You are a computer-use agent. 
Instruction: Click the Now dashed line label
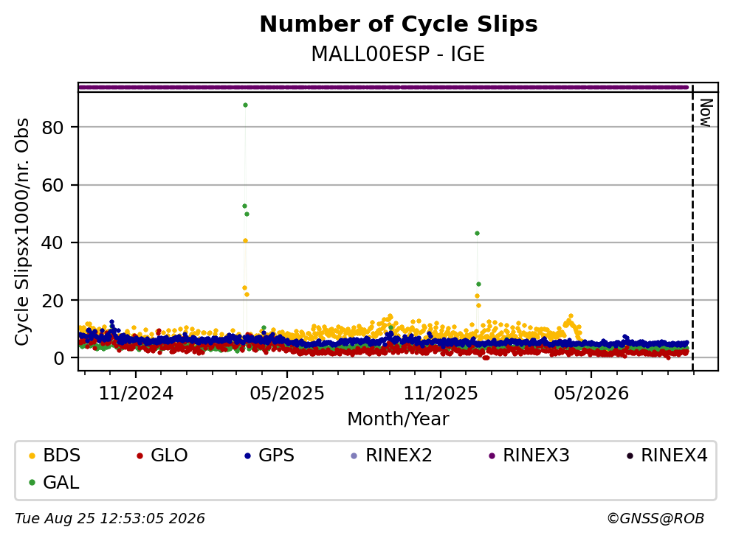tap(706, 113)
